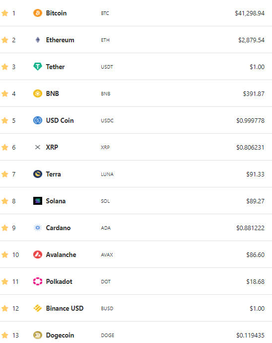Click the Dogecoin logo icon
Image resolution: width=272 pixels, height=343 pixels.
pos(38,335)
